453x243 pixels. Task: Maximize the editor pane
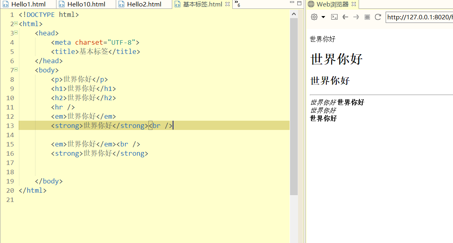299,3
